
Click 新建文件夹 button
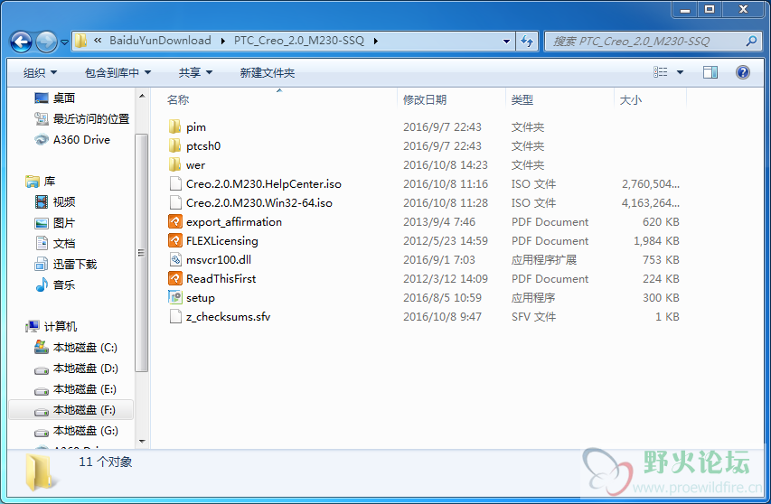click(x=267, y=72)
